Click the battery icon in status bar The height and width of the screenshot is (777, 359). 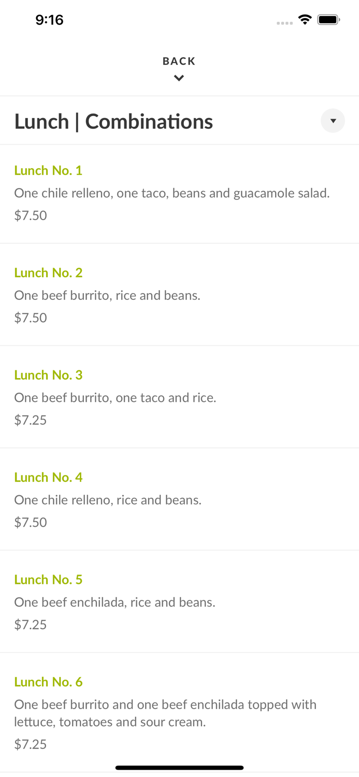coord(328,20)
